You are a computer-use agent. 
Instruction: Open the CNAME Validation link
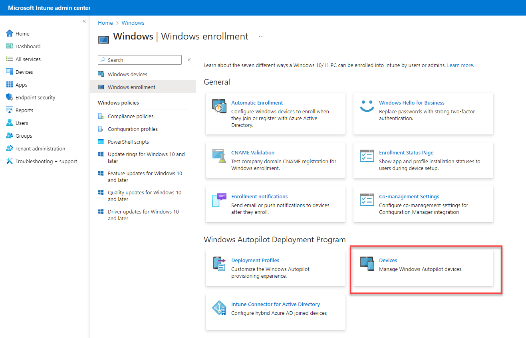point(253,152)
